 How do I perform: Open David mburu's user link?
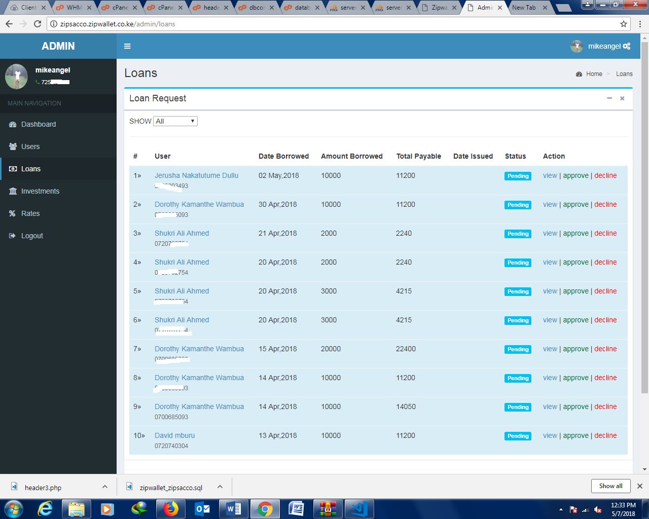174,435
